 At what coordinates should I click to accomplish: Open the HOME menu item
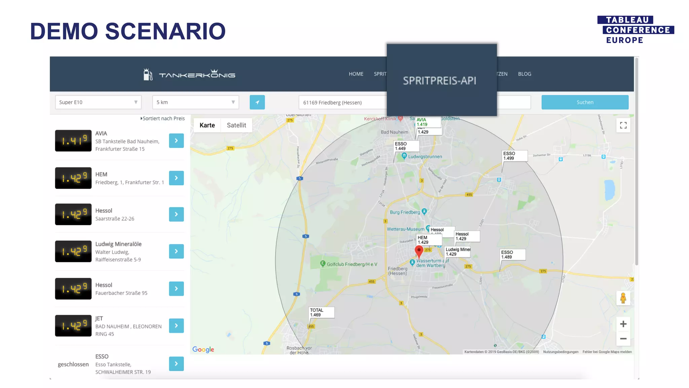coord(356,74)
